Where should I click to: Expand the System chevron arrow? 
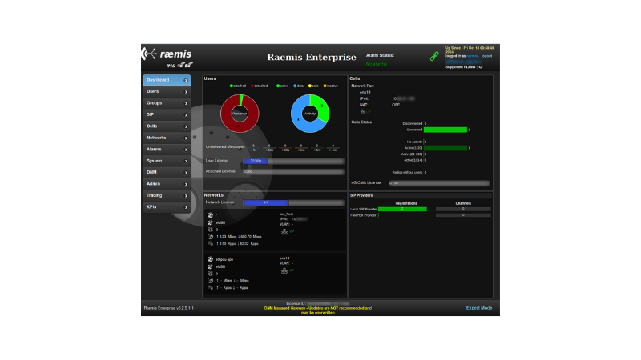point(186,162)
